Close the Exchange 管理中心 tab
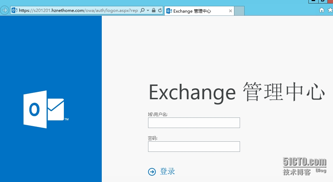This screenshot has height=182, width=333. point(231,11)
